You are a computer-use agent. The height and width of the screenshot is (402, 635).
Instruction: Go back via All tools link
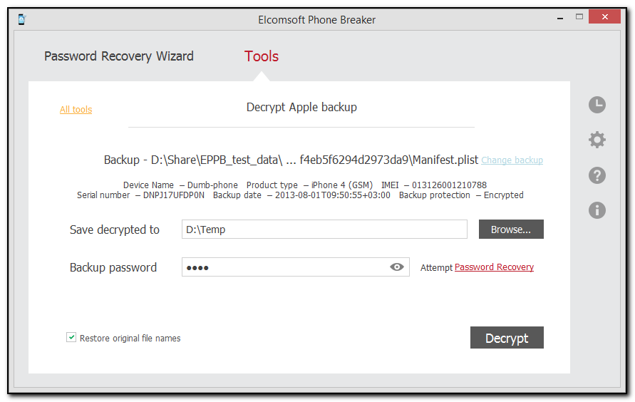(x=76, y=110)
